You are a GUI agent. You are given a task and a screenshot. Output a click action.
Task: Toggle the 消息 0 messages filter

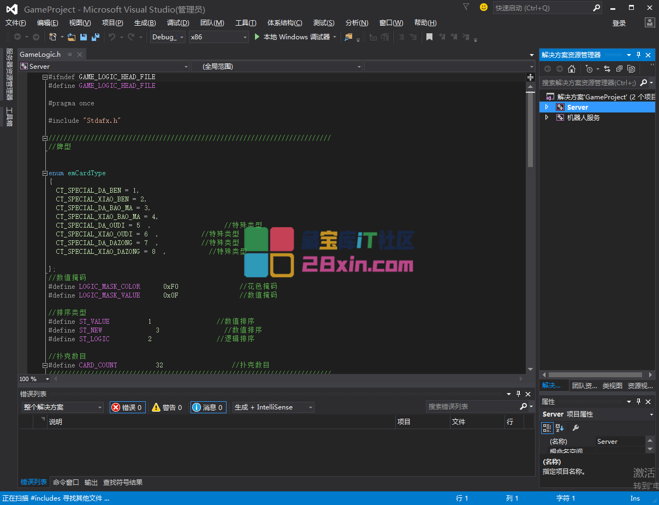point(208,407)
